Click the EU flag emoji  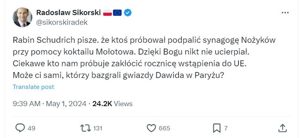click(117, 13)
